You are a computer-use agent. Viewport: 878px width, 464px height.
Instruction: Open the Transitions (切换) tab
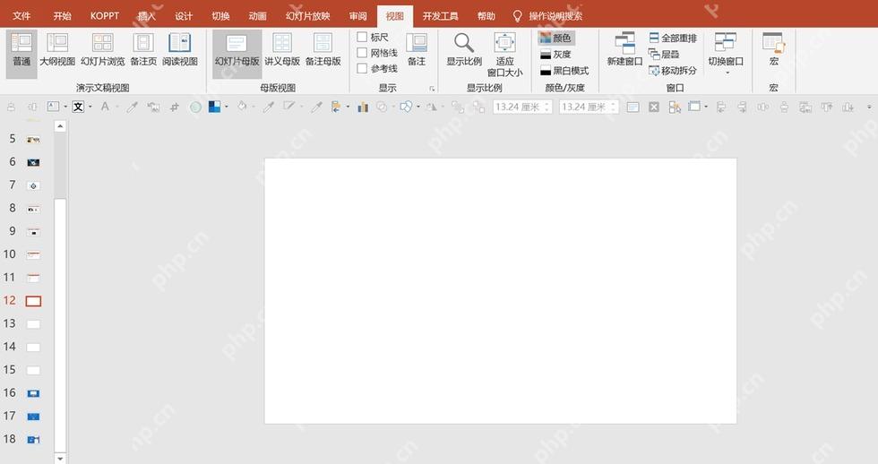pyautogui.click(x=220, y=15)
